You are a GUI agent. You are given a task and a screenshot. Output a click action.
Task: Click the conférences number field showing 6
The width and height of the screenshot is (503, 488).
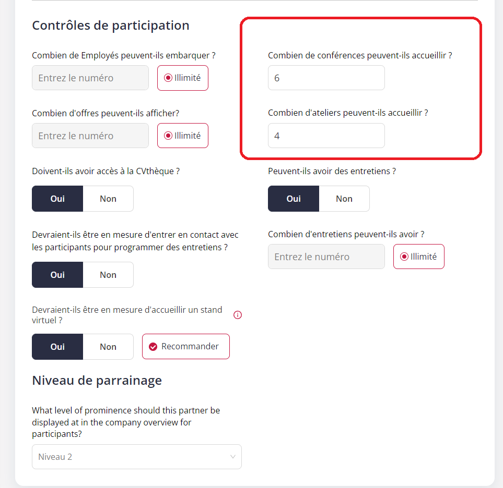coord(326,78)
